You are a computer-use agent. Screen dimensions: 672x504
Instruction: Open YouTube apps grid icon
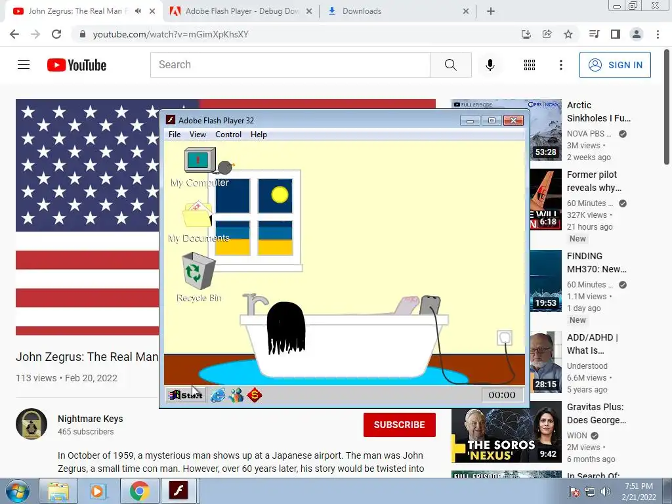530,65
